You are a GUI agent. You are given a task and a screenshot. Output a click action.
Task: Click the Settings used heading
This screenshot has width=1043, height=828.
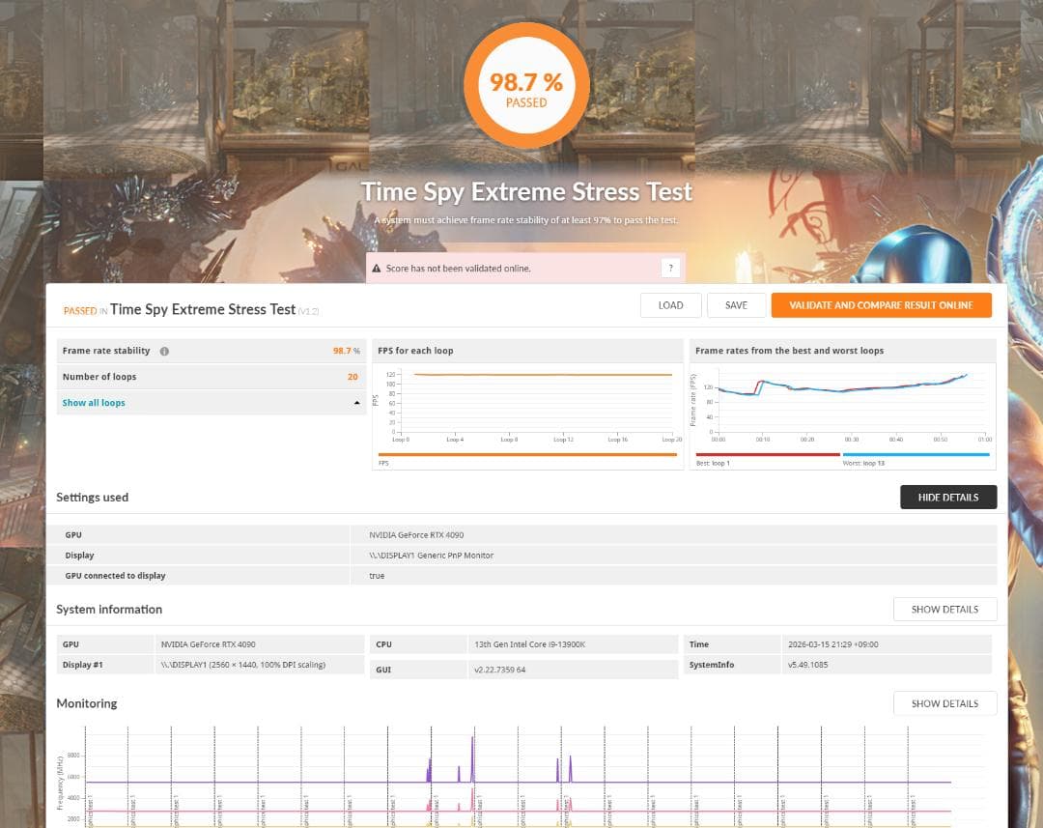[x=93, y=498]
